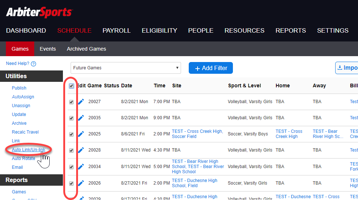Viewport: 358px width, 200px height.
Task: Click the ArbiterSports logo
Action: [x=39, y=12]
